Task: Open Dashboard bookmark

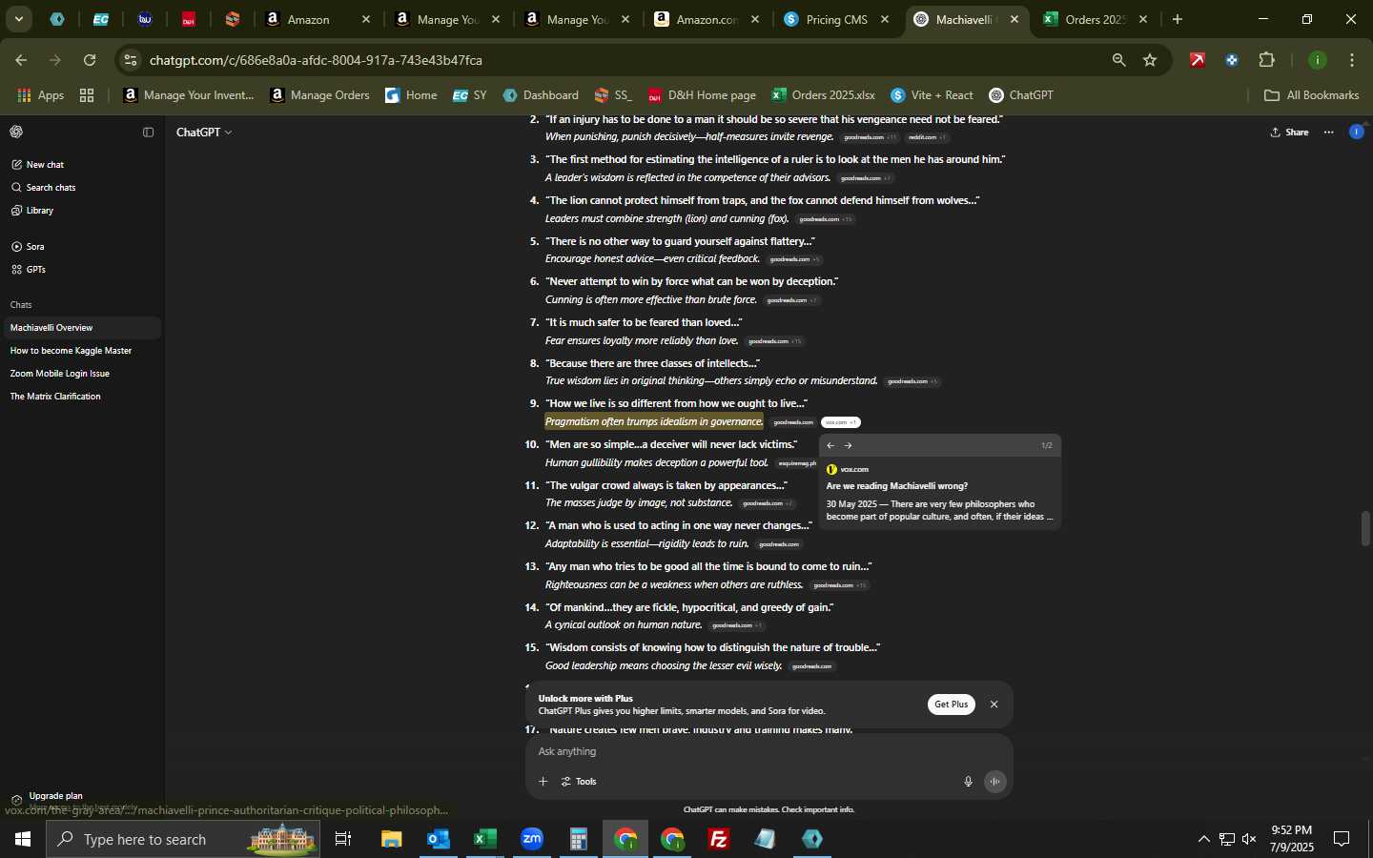Action: [541, 95]
